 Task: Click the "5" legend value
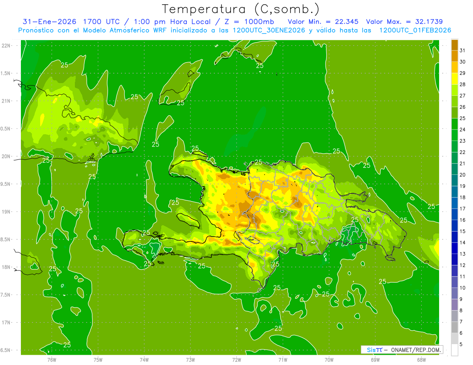[x=461, y=345]
